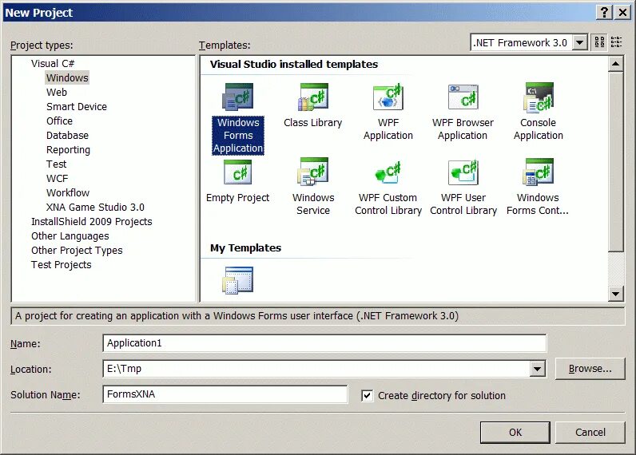Select the Windows Forms Control Library icon
The width and height of the screenshot is (636, 455).
pos(538,172)
